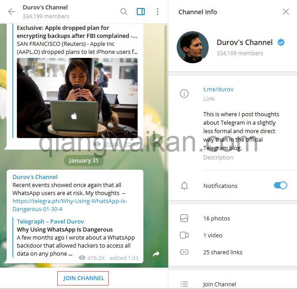Open the 1 video section

pyautogui.click(x=213, y=235)
